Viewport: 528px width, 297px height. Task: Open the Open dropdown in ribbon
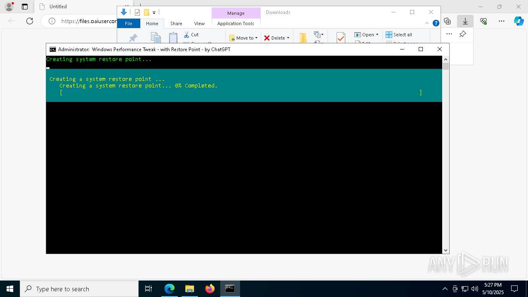coord(366,35)
